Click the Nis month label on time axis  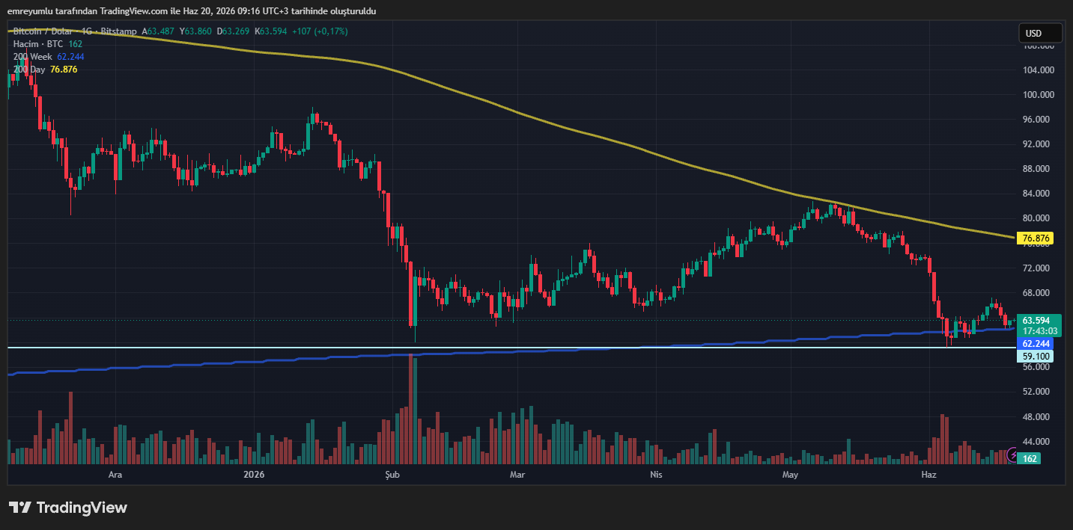(x=656, y=475)
